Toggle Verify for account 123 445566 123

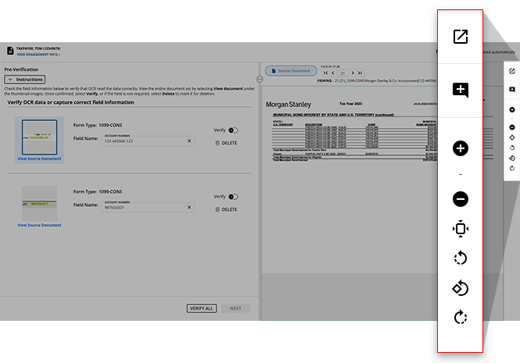pyautogui.click(x=233, y=130)
